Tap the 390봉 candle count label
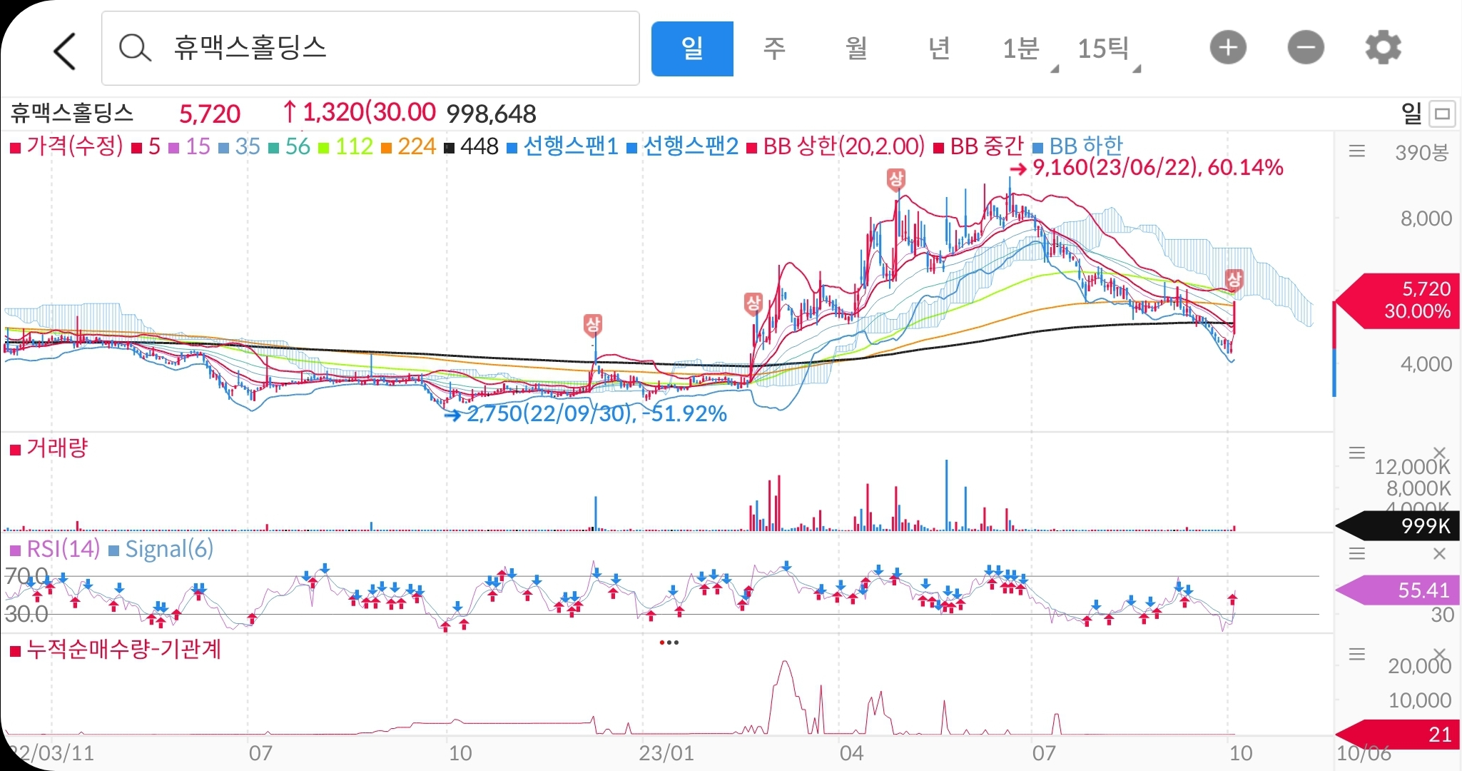 pyautogui.click(x=1421, y=152)
